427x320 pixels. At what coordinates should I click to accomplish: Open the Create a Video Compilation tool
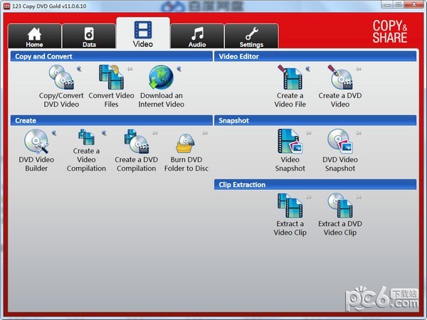click(x=86, y=151)
